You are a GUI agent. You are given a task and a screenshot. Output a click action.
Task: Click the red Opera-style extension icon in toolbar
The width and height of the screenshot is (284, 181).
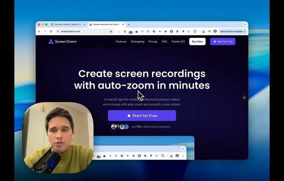click(171, 32)
